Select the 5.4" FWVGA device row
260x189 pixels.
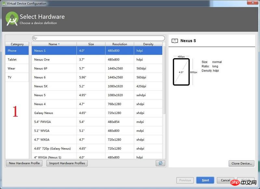click(97, 122)
